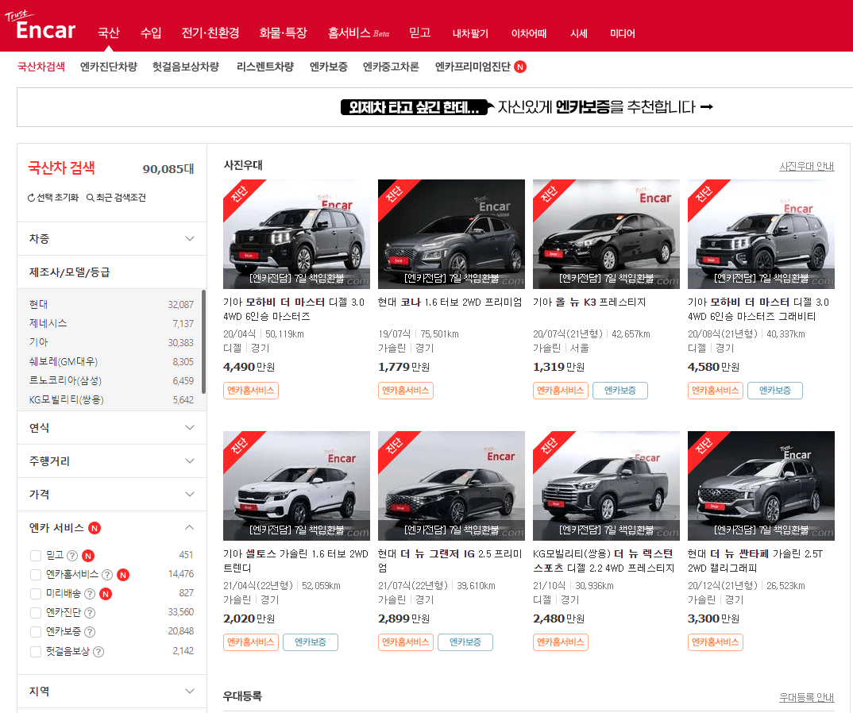Check the 헛걸음보상 checkbox
The width and height of the screenshot is (853, 713).
[x=36, y=652]
